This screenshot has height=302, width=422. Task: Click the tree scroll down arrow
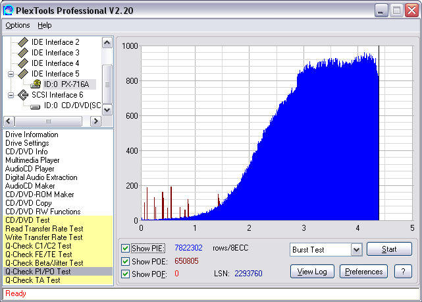(107, 109)
